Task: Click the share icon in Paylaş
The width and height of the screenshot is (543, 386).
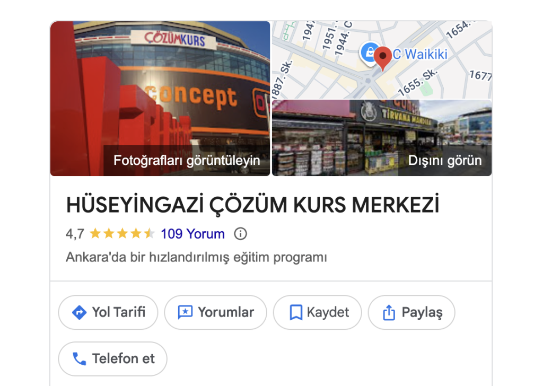Action: (389, 312)
